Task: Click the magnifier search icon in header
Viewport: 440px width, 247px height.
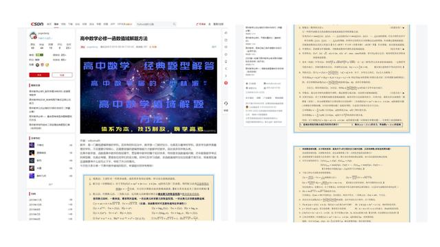Action: 174,24
